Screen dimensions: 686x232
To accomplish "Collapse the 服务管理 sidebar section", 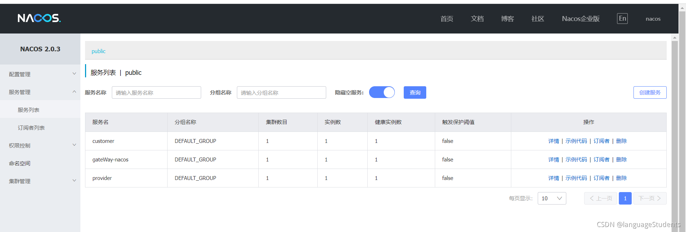I will point(40,92).
